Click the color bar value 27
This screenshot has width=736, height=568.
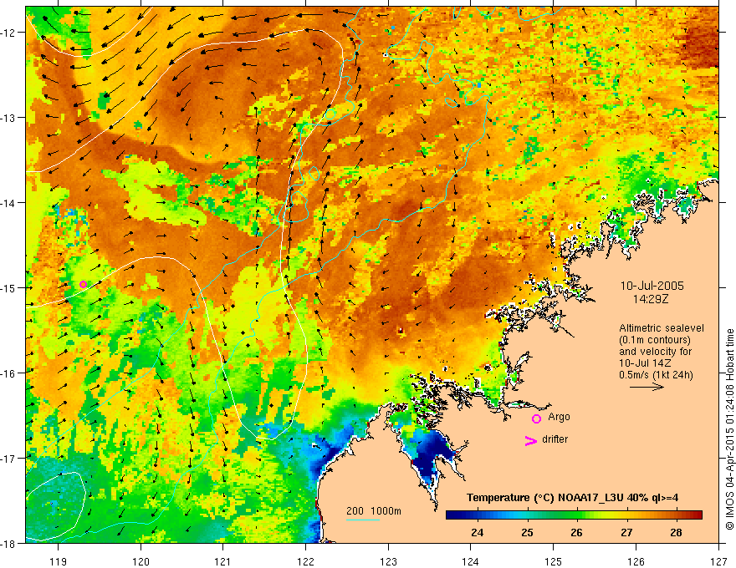[x=626, y=532]
